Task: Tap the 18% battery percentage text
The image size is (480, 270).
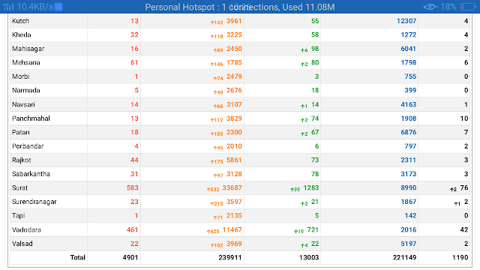Action: tap(448, 7)
